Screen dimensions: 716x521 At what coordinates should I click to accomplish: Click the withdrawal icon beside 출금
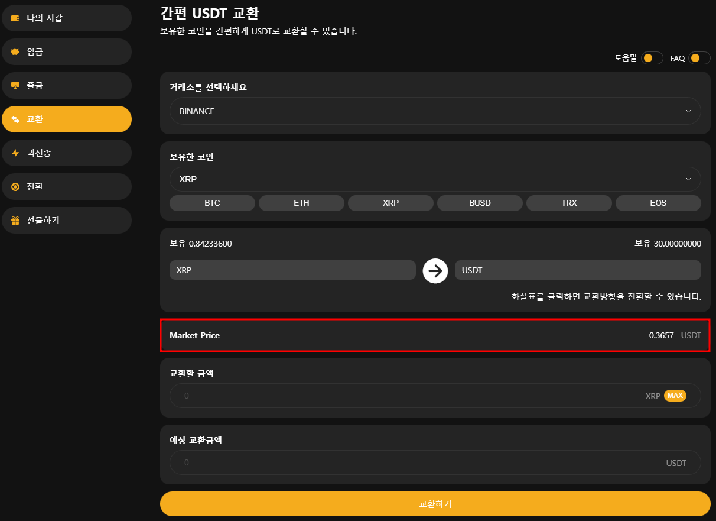(x=15, y=86)
